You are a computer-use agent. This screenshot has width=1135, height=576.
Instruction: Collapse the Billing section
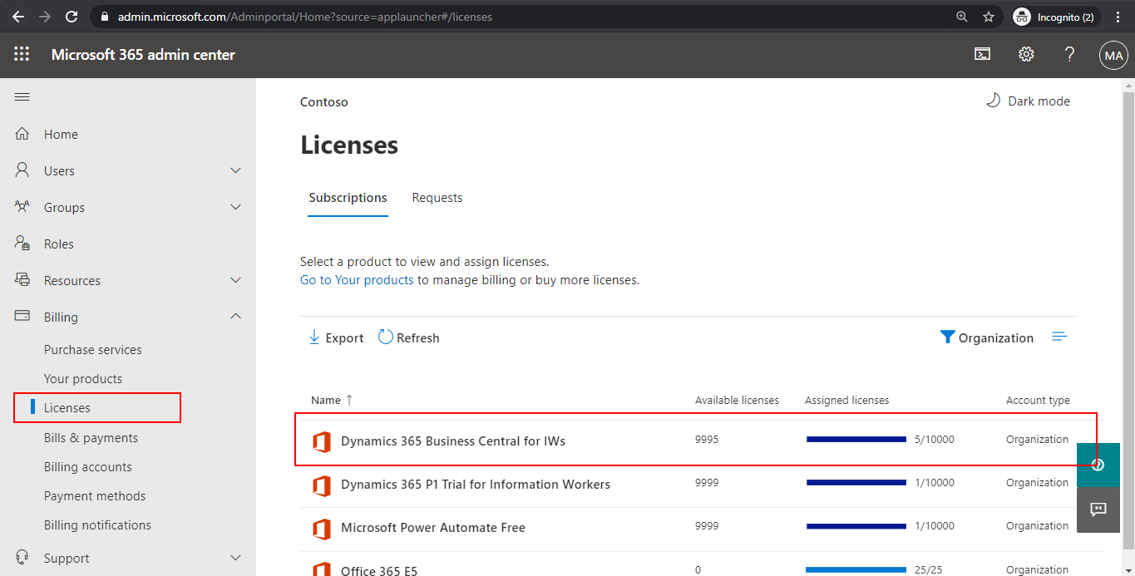tap(235, 316)
